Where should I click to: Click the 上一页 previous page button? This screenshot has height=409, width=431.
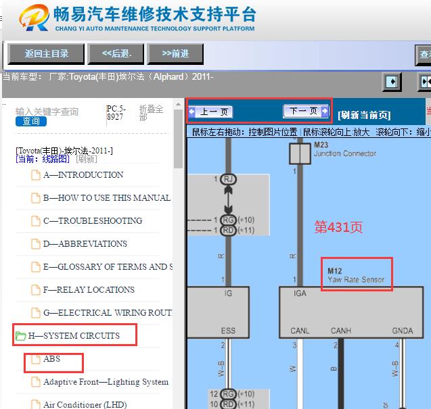click(x=211, y=112)
